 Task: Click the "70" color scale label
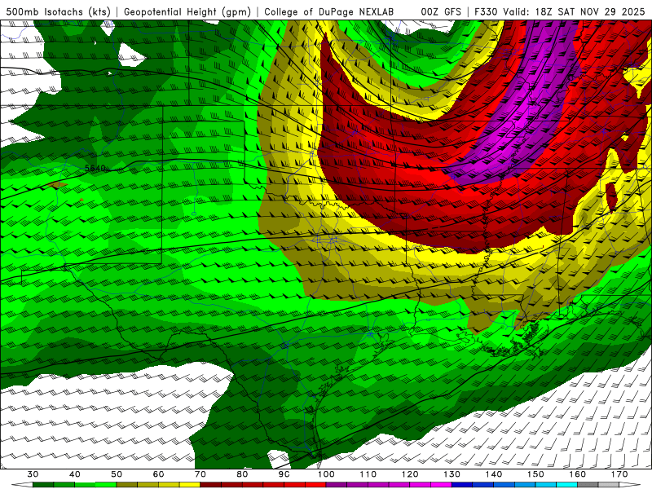200,474
